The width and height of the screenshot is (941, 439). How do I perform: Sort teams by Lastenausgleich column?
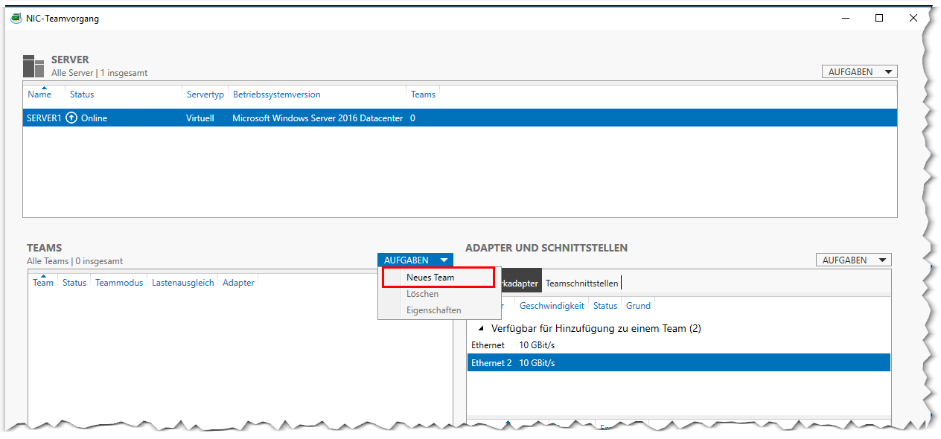coord(182,283)
